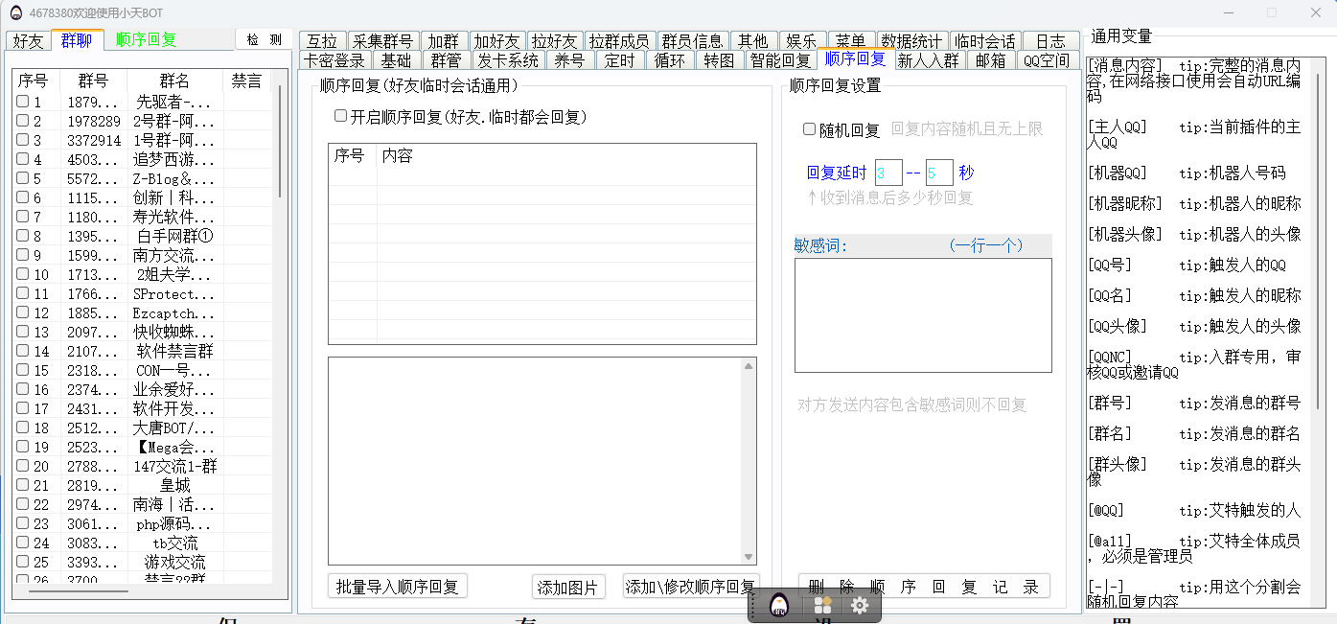Click the 小天BOT app icon in title bar
The height and width of the screenshot is (624, 1337).
click(15, 12)
